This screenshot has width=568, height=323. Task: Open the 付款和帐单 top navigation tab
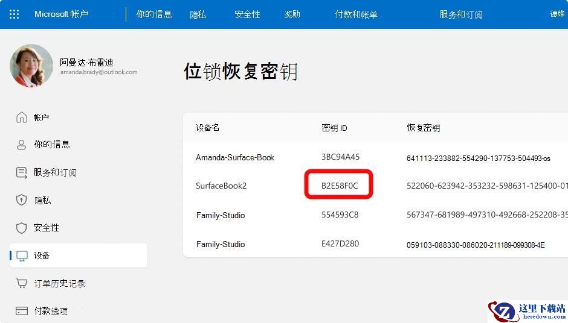(x=356, y=14)
